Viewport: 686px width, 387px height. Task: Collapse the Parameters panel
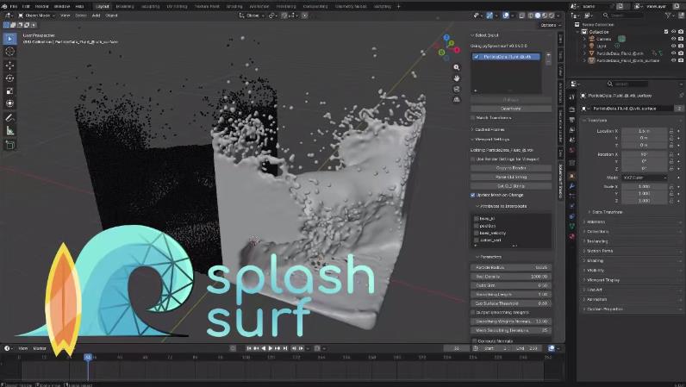489,257
